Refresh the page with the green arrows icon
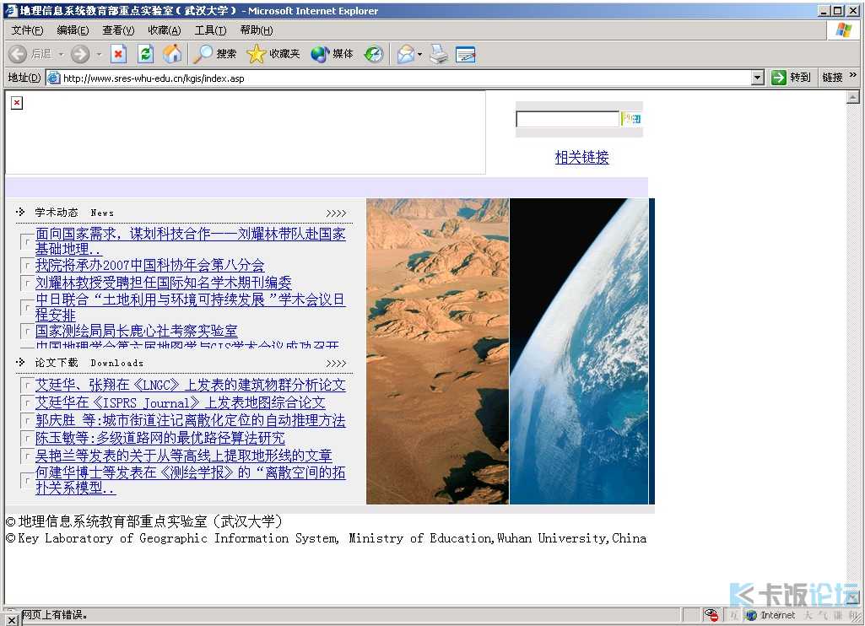This screenshot has height=626, width=865. [145, 53]
